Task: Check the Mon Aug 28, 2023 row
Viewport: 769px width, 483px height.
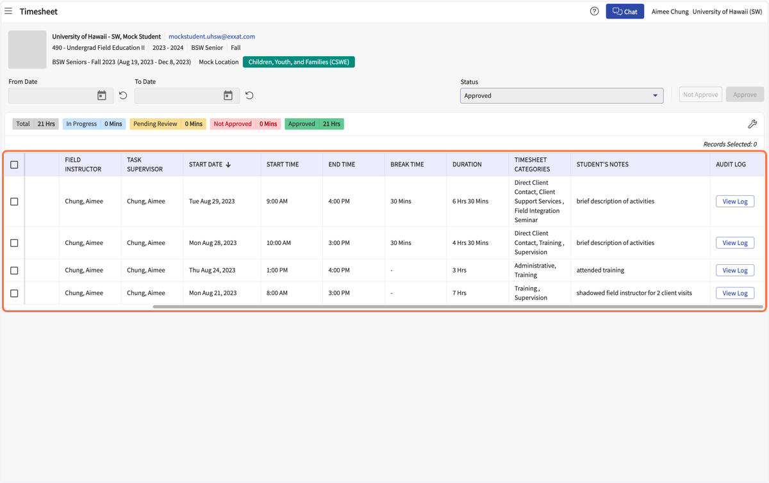Action: tap(14, 243)
